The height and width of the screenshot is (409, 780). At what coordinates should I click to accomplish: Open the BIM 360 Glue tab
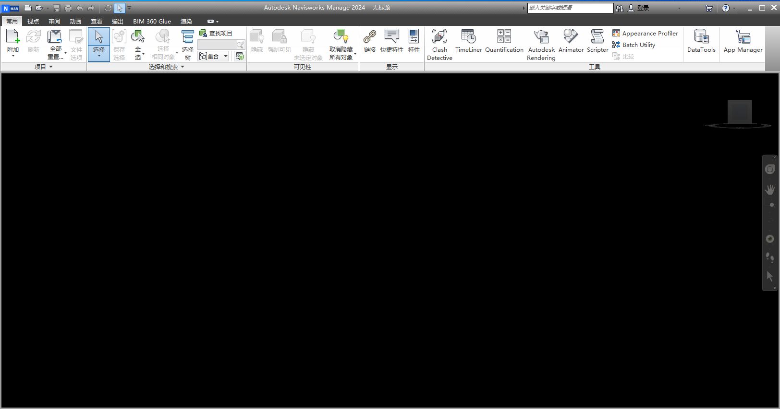click(x=152, y=22)
